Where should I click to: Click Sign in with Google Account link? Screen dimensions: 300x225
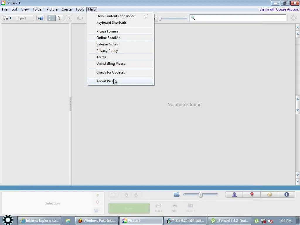(279, 9)
